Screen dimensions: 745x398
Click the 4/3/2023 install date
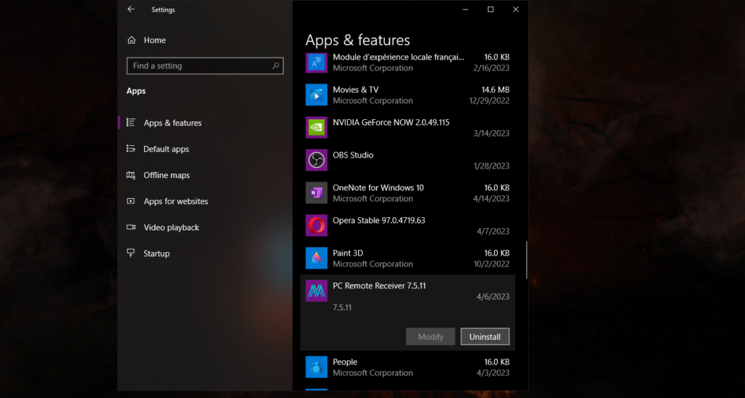(x=493, y=373)
